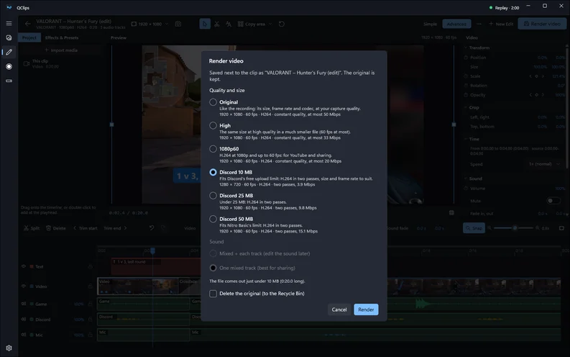Click Cancel in Render video dialog
The height and width of the screenshot is (357, 570).
click(x=339, y=309)
